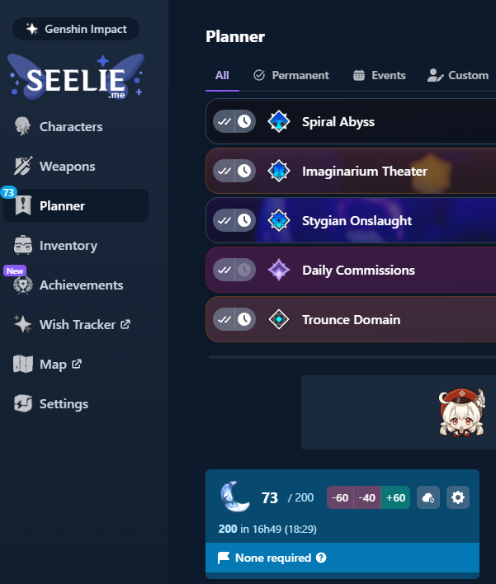Switch to the Custom tab
Screen dimensions: 496x584
tap(458, 76)
